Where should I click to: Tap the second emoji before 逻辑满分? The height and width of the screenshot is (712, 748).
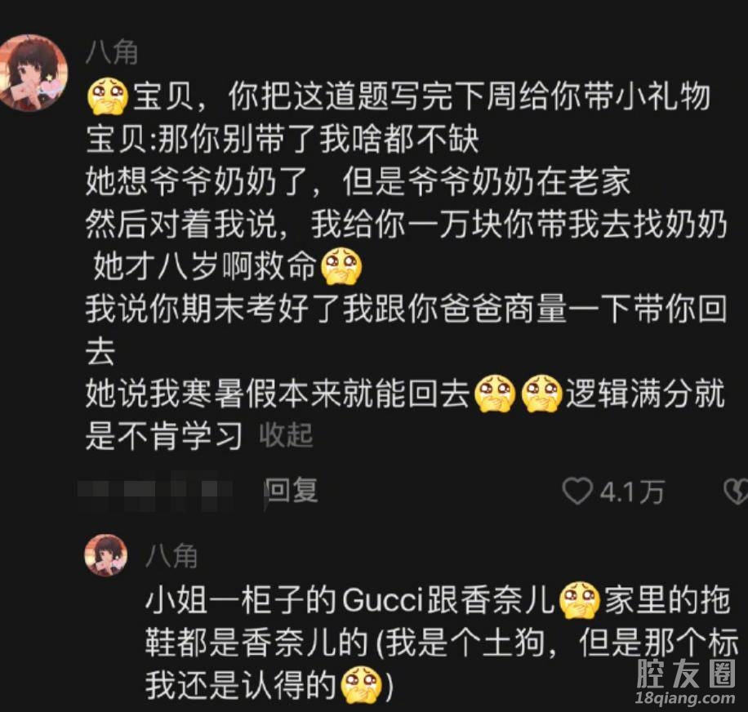tap(541, 394)
